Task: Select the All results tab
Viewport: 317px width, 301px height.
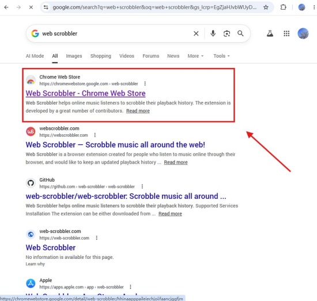Action: pyautogui.click(x=55, y=56)
